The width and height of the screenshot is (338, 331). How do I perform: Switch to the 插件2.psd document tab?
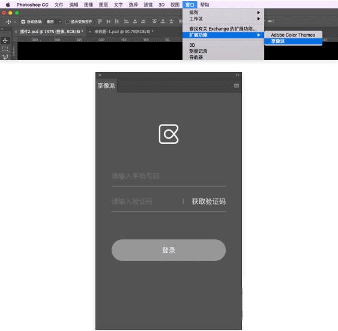tap(52, 32)
